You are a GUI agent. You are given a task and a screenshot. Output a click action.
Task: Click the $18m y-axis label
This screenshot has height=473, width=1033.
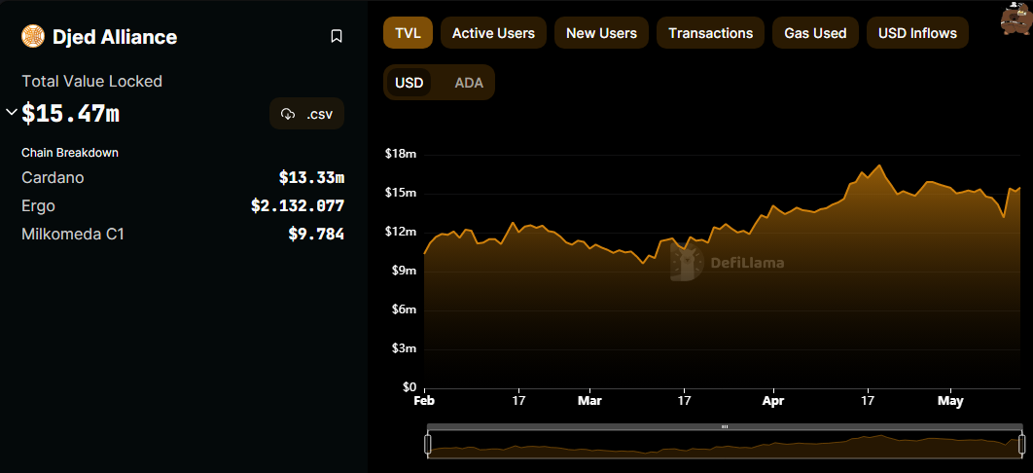pyautogui.click(x=401, y=154)
